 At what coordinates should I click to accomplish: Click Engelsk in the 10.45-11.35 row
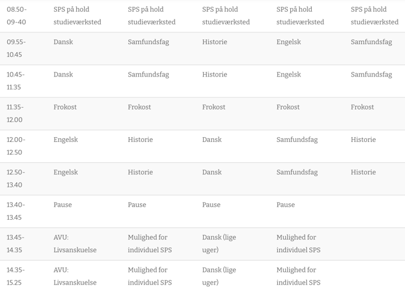pyautogui.click(x=288, y=75)
